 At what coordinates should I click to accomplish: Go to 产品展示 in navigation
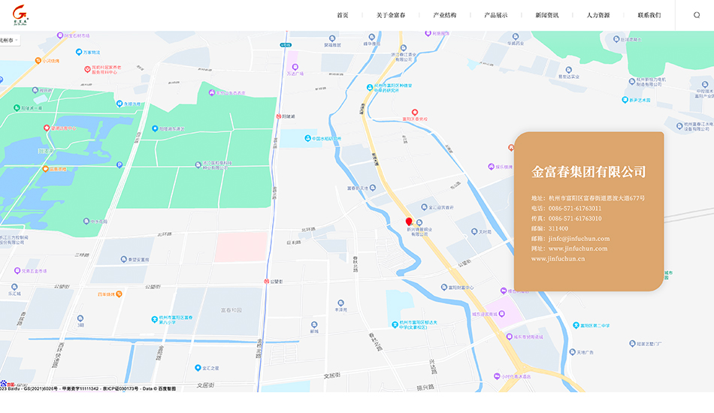(x=495, y=15)
